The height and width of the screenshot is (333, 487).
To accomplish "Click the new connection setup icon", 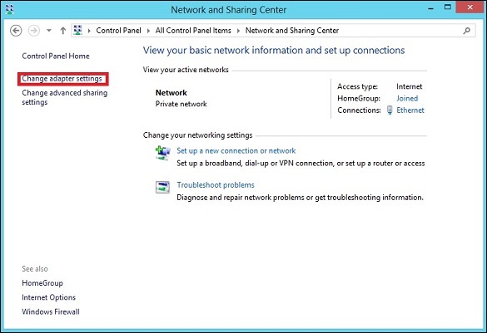I will pyautogui.click(x=162, y=153).
